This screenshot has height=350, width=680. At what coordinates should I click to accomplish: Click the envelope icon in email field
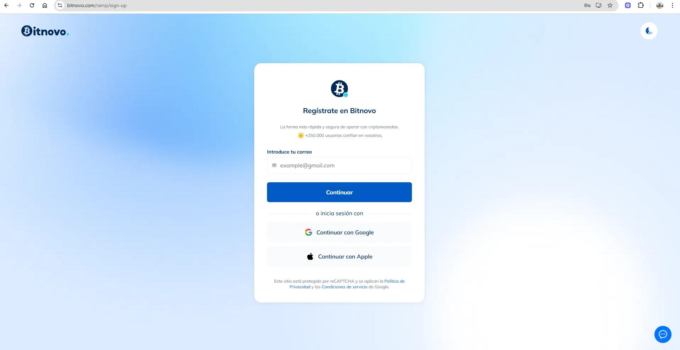[274, 165]
